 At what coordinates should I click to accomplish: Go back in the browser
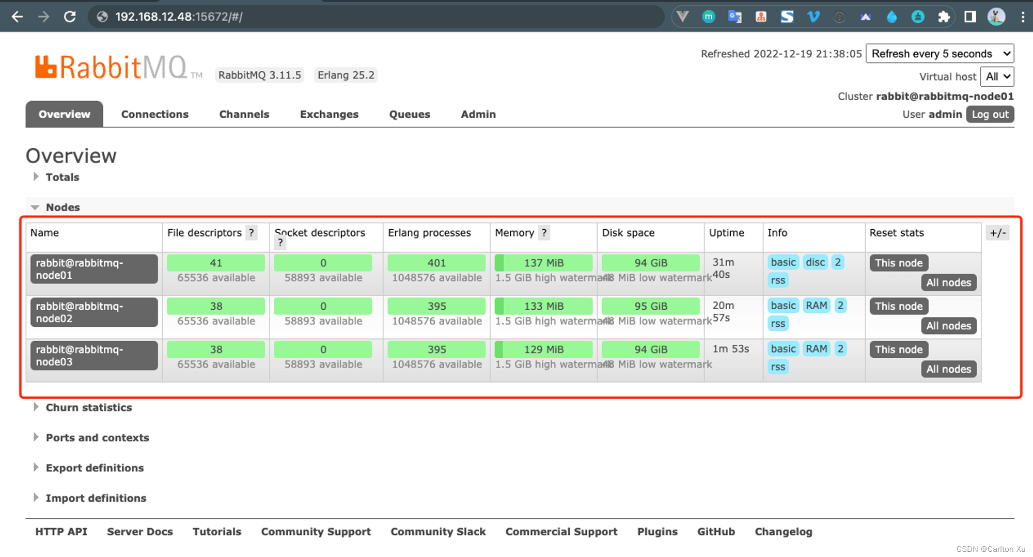click(x=17, y=17)
